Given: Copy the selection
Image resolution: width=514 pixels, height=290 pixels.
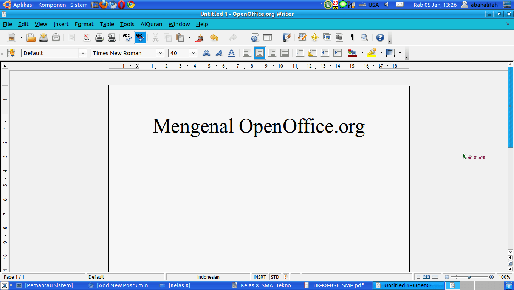Looking at the screenshot, I should (x=168, y=37).
